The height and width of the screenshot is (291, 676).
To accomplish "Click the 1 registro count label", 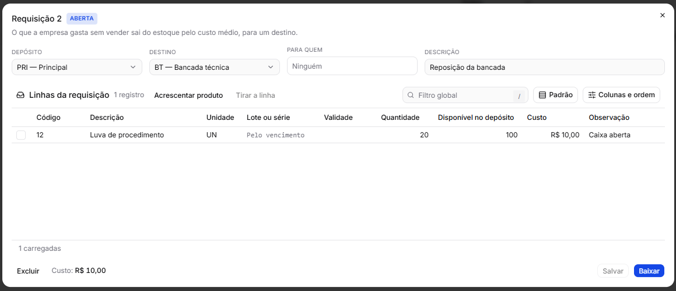I will point(129,95).
